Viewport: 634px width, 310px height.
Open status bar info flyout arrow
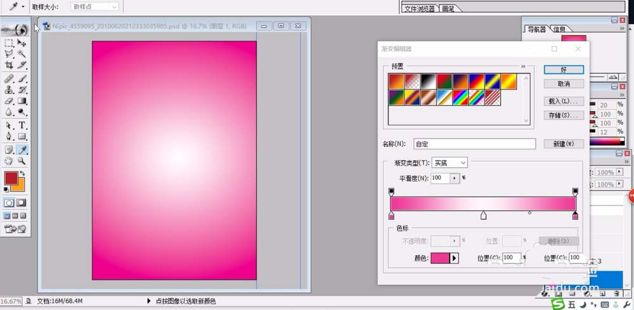click(148, 301)
